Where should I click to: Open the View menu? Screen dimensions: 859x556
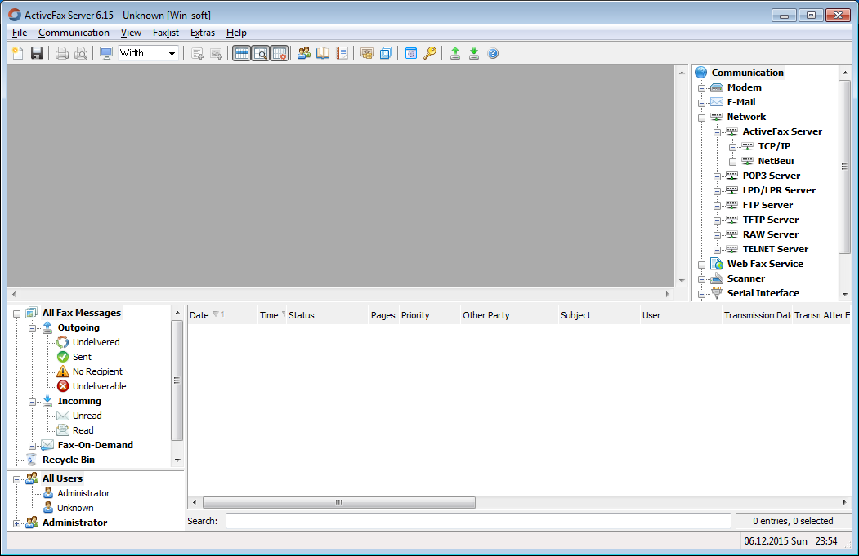(131, 33)
